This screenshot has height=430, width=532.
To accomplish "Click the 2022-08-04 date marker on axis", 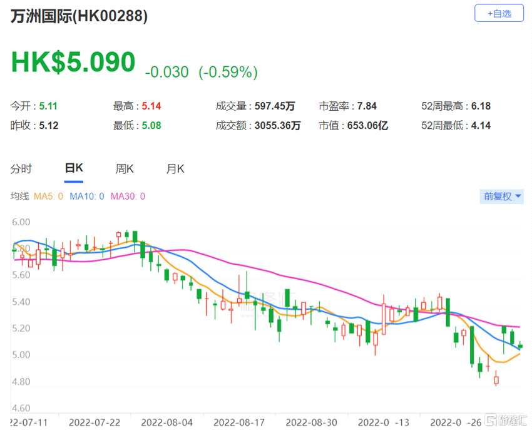I will pyautogui.click(x=166, y=422).
